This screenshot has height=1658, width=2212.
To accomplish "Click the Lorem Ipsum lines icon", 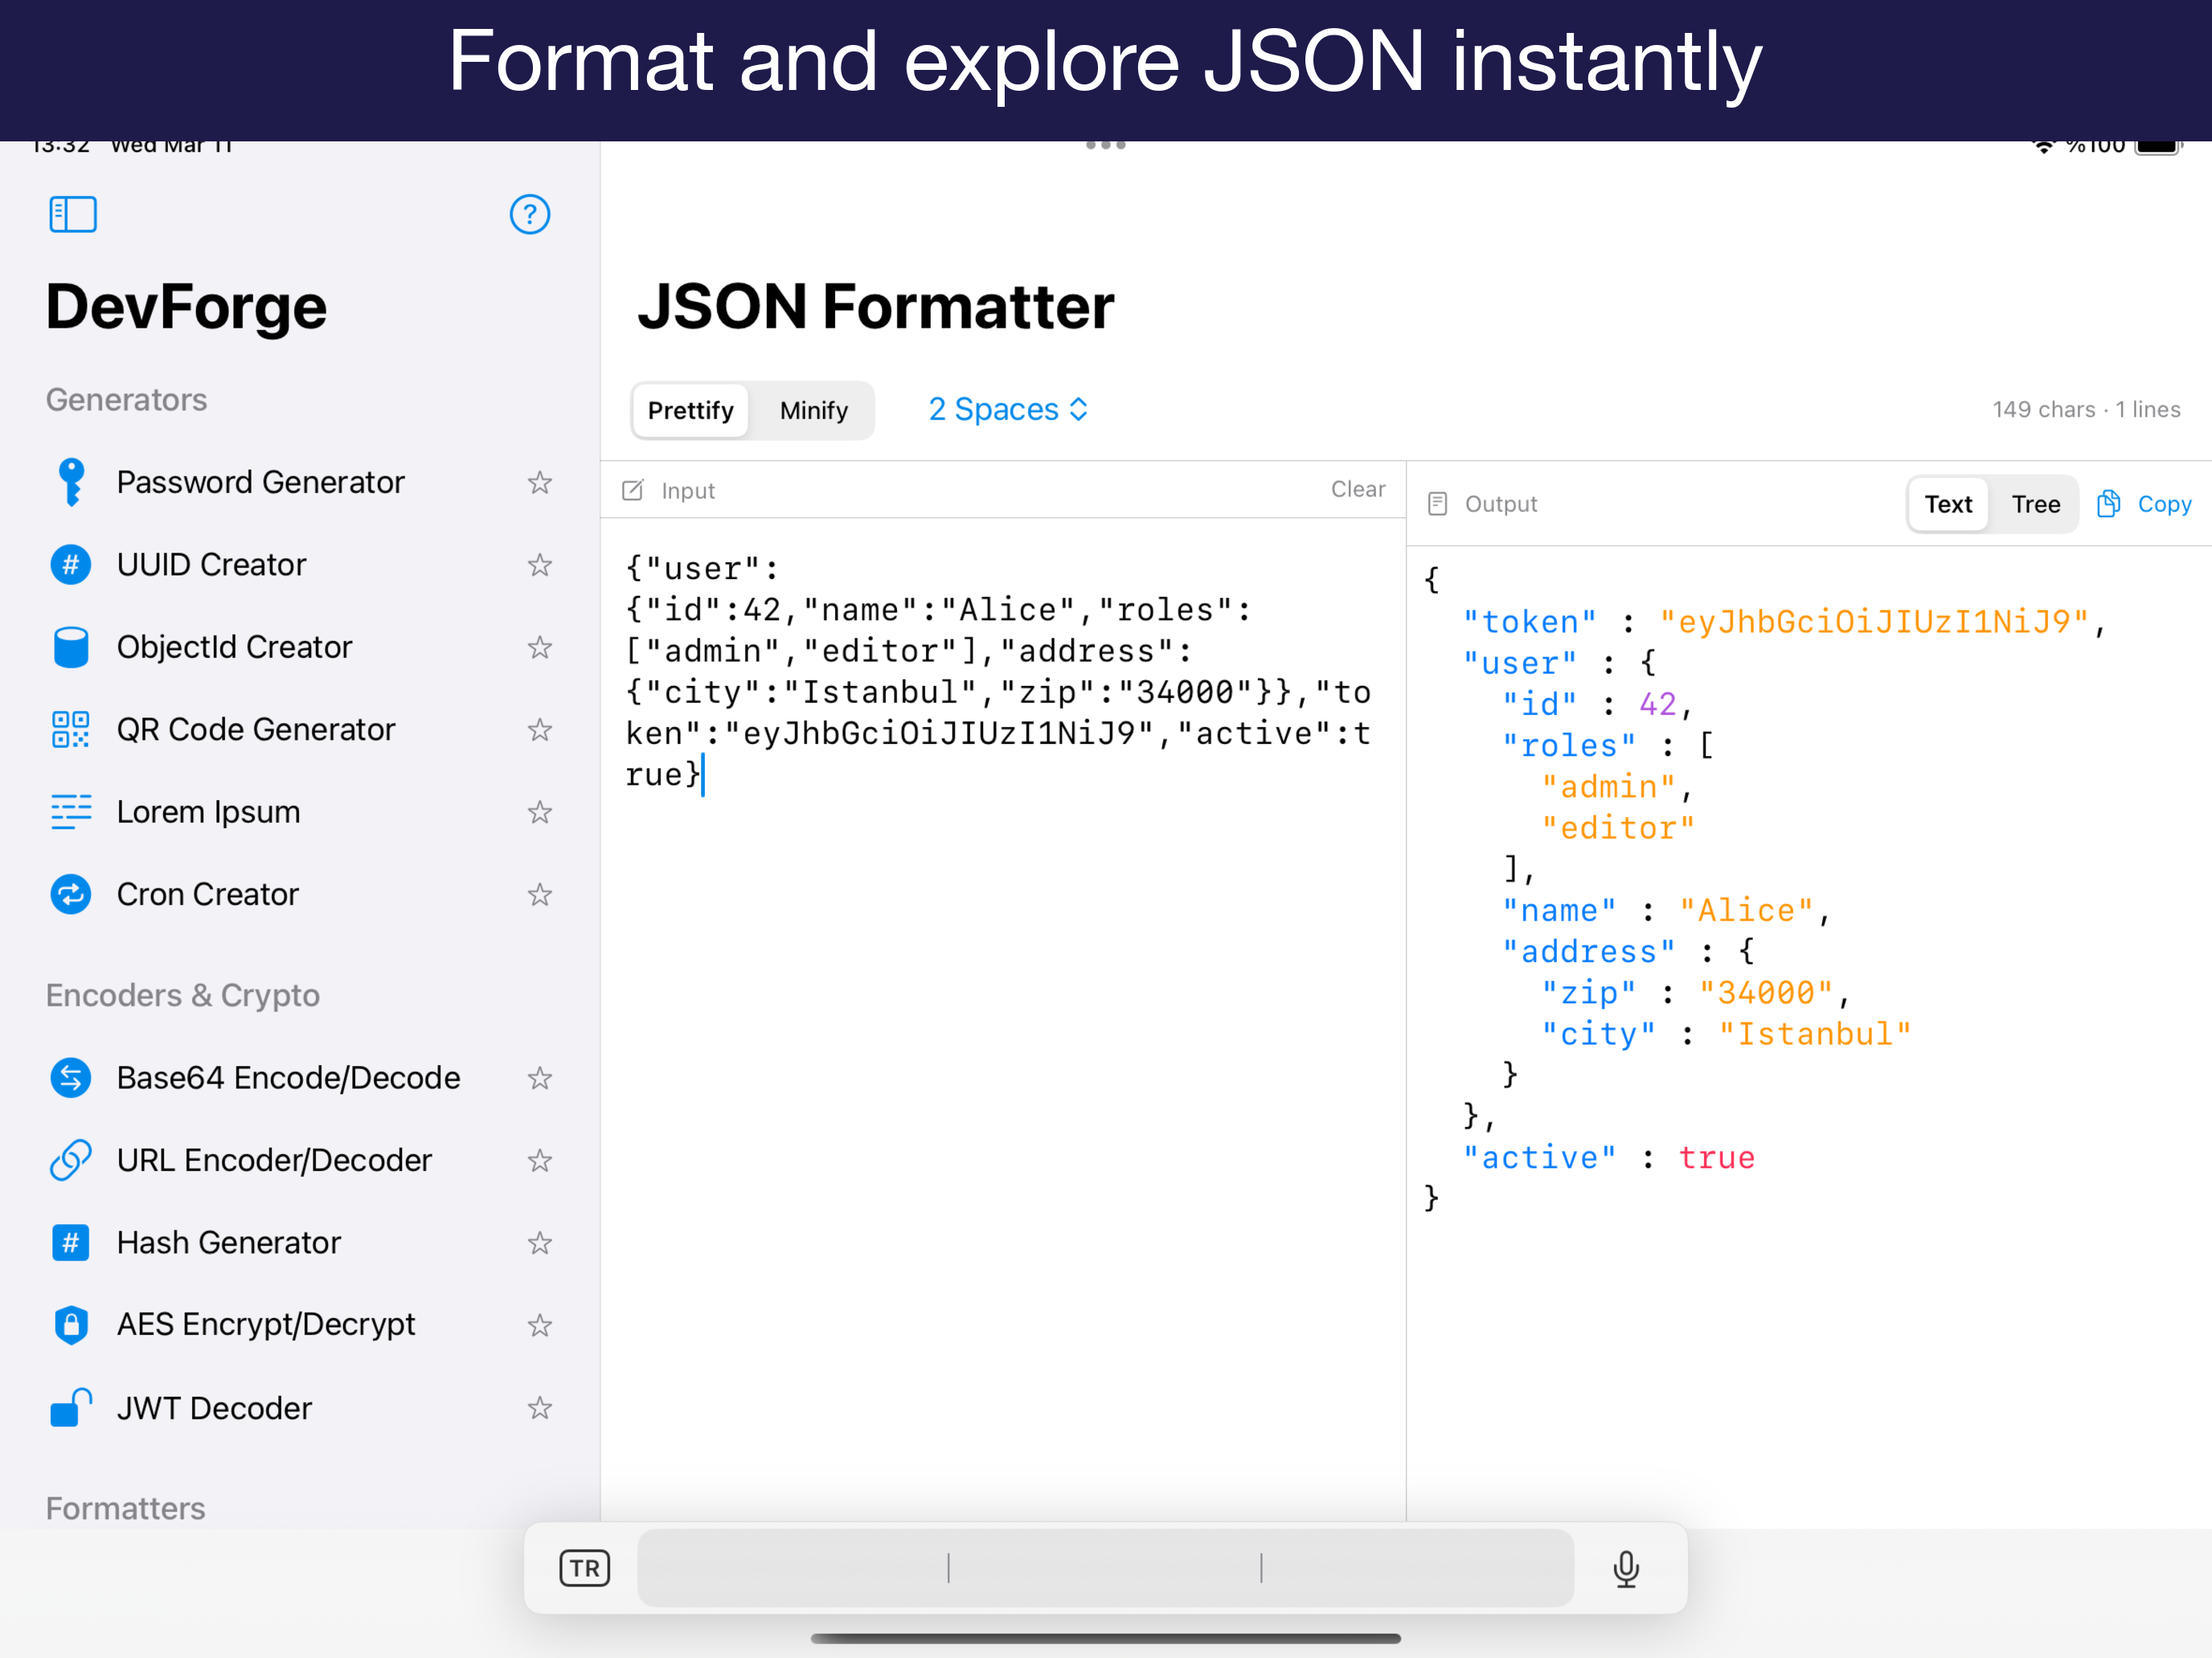I will [x=71, y=811].
